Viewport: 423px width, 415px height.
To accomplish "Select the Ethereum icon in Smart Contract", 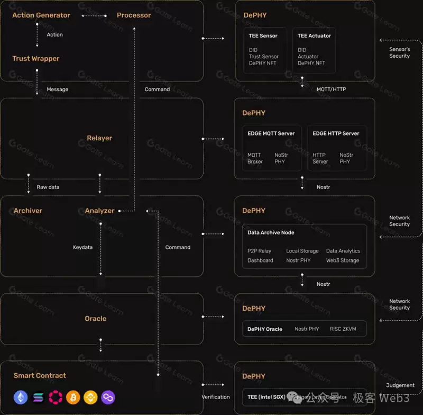I will (20, 397).
